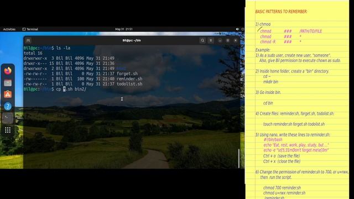
Task: Click the -rw------- permissions text
Action: (x=35, y=78)
